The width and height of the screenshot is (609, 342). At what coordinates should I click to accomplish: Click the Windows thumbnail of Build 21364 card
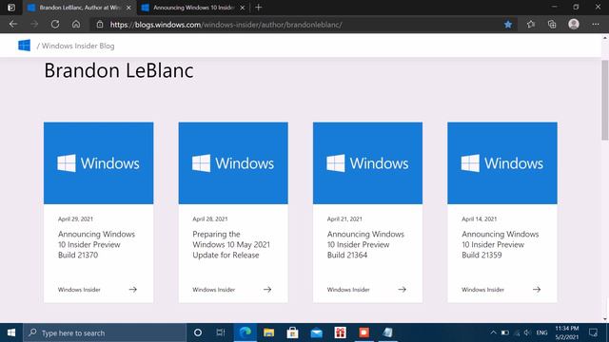(x=368, y=163)
